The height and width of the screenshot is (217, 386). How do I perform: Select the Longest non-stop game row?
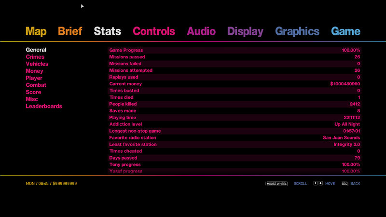(234, 131)
